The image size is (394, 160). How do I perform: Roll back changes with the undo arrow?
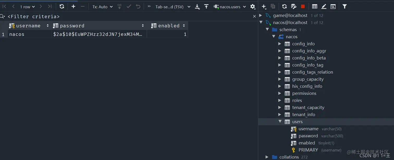138,7
